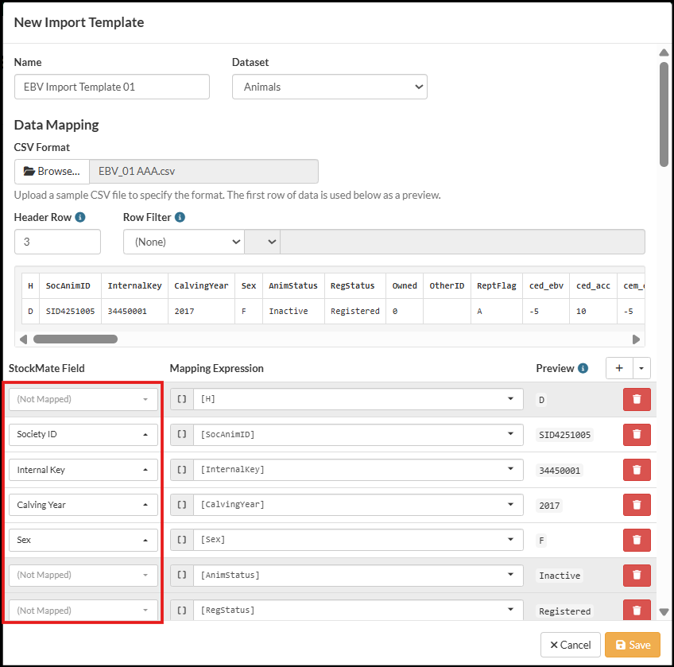Viewport: 674px width, 667px height.
Task: Open Calving Year field dropdown
Action: pyautogui.click(x=83, y=505)
